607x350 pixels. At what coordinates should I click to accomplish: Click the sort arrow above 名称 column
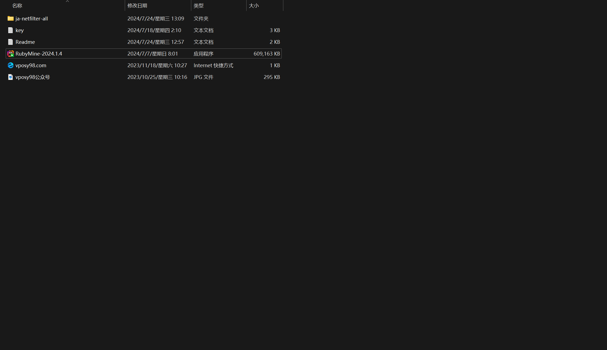tap(67, 1)
